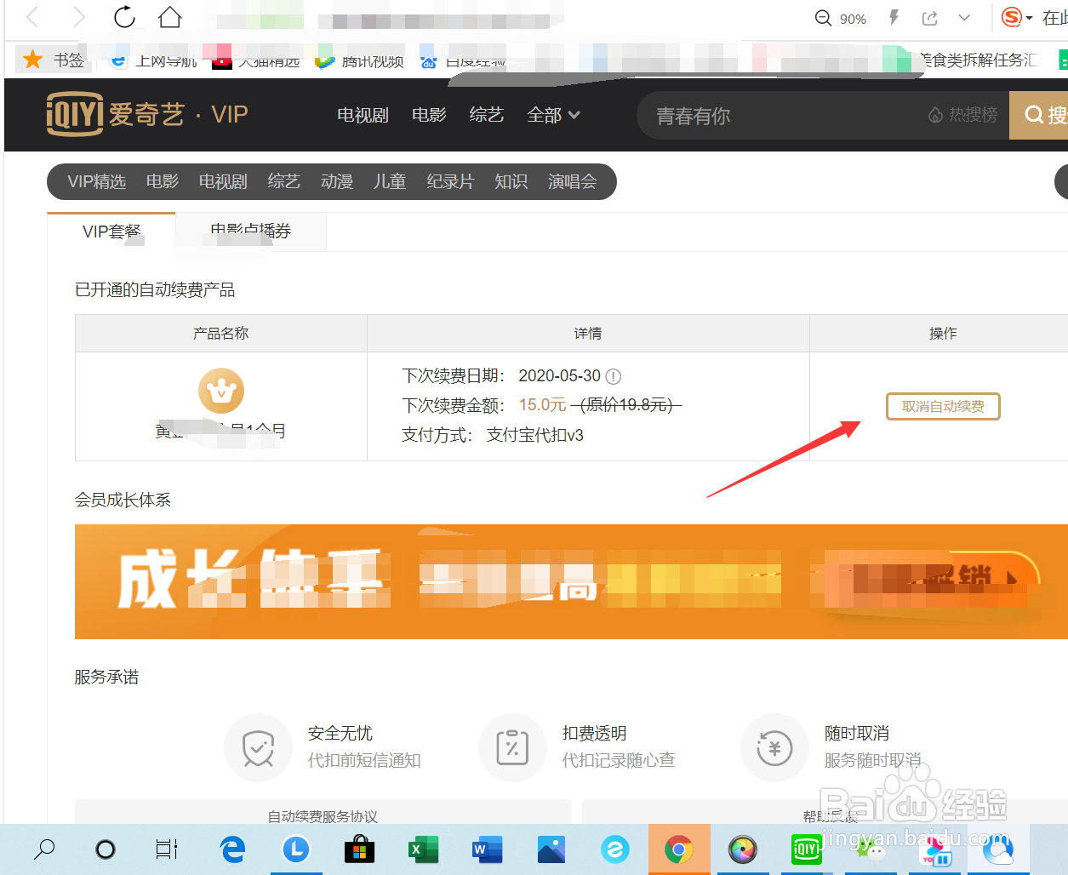The width and height of the screenshot is (1068, 875).
Task: Open 电影 in the top navigation
Action: click(x=429, y=115)
